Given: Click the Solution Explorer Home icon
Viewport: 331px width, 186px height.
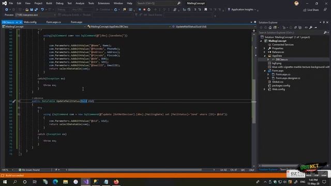Looking at the screenshot, I should tap(270, 27).
